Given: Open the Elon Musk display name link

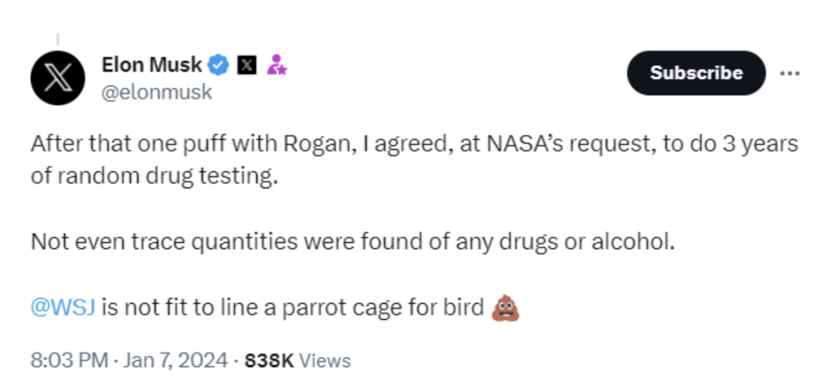Looking at the screenshot, I should pos(151,65).
